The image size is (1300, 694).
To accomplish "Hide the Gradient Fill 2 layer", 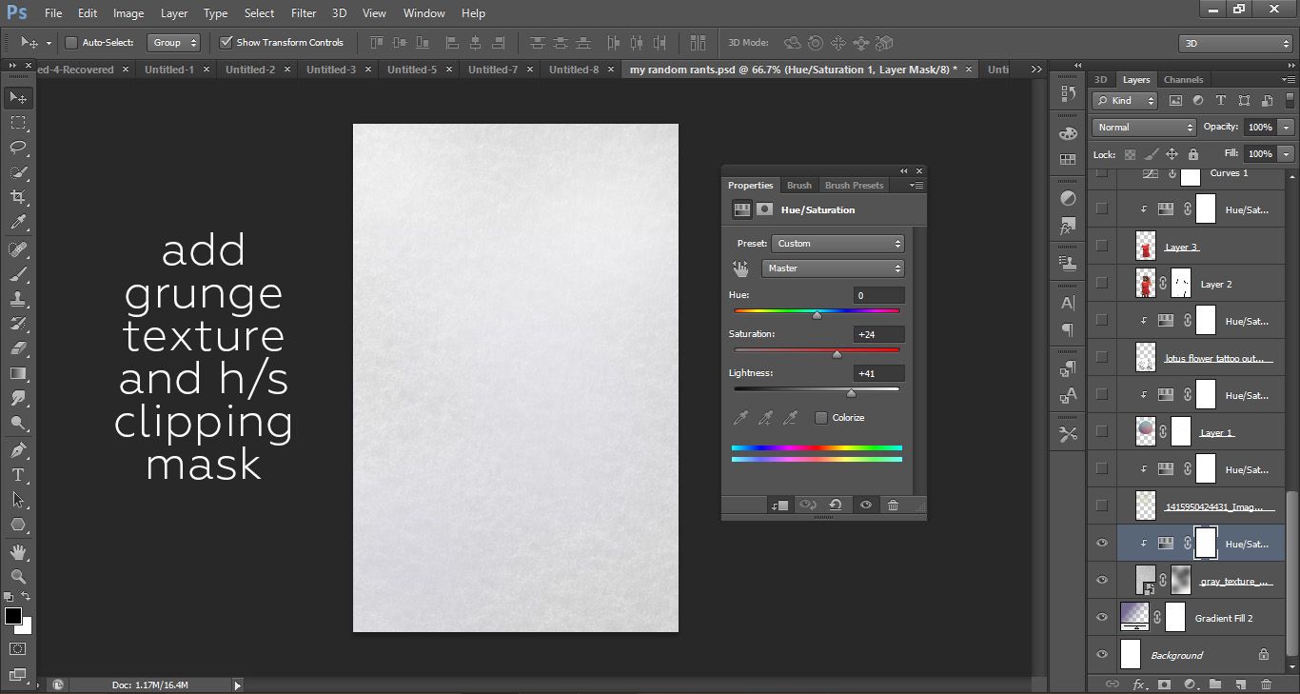I will point(1102,618).
